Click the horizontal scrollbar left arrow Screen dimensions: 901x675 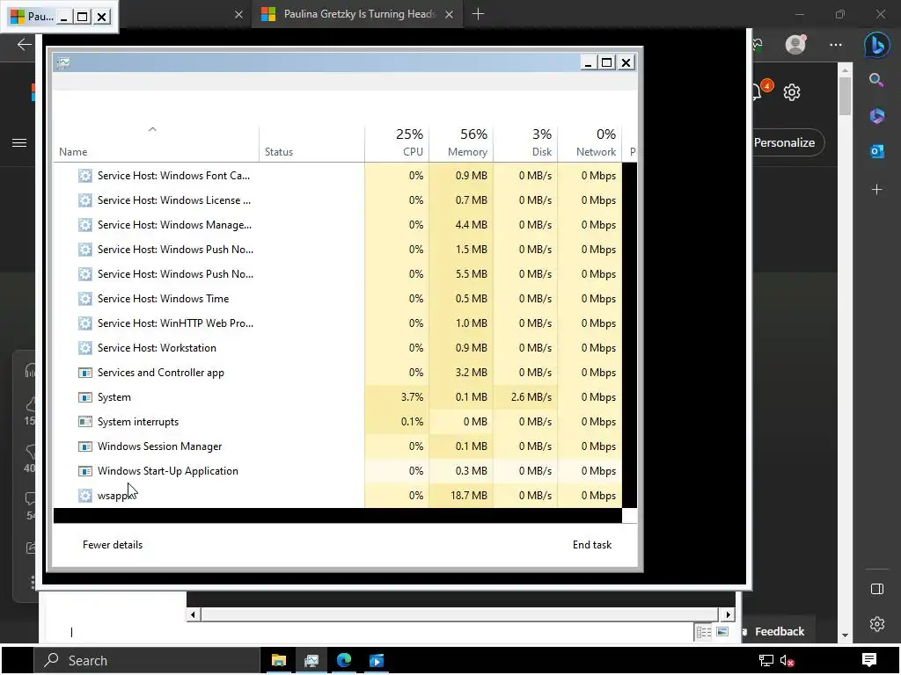pyautogui.click(x=193, y=614)
